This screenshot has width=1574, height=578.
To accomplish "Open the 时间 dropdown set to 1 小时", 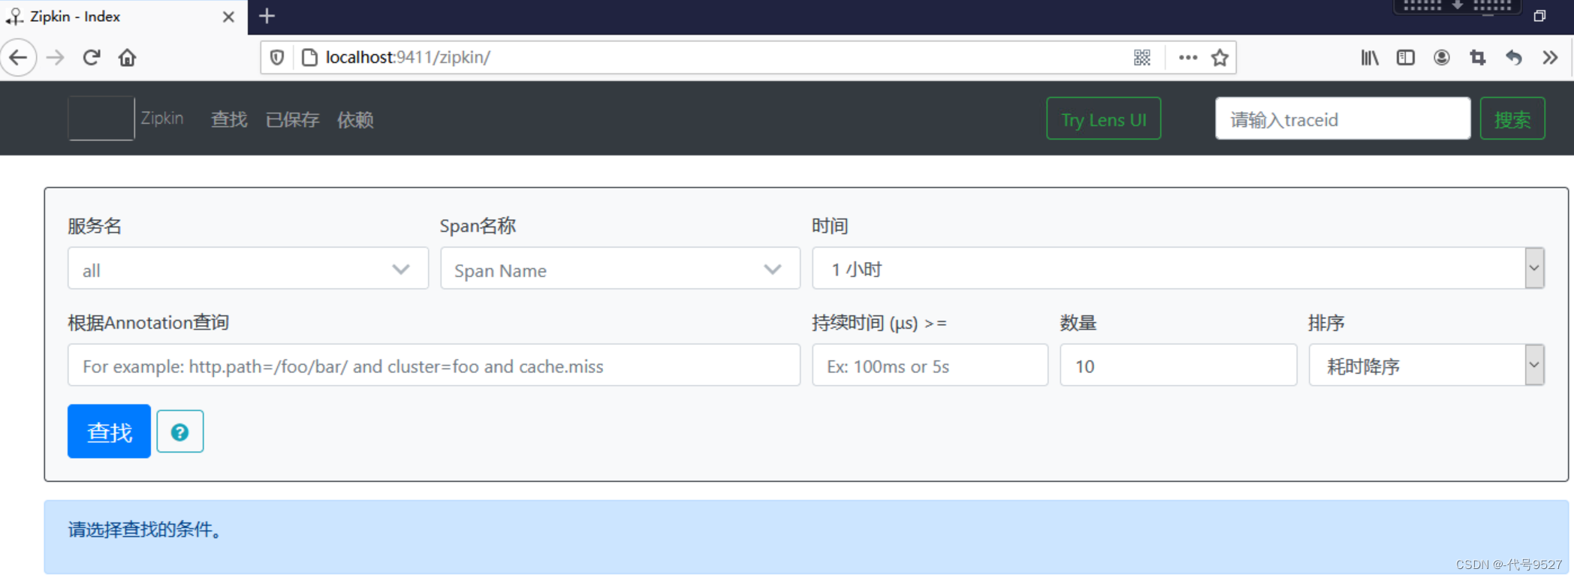I will (x=1178, y=268).
